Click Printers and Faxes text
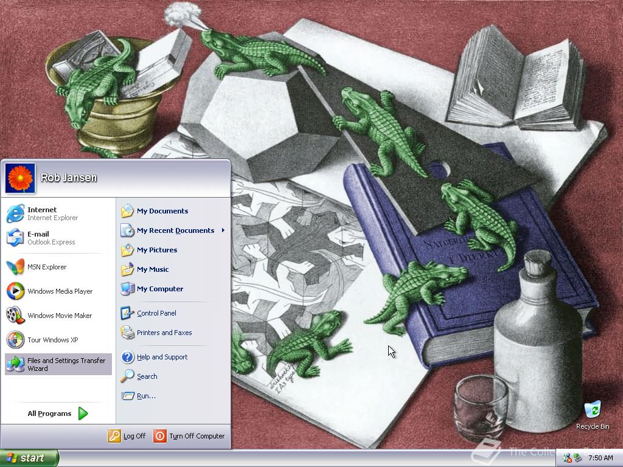623x467 pixels. (x=164, y=333)
